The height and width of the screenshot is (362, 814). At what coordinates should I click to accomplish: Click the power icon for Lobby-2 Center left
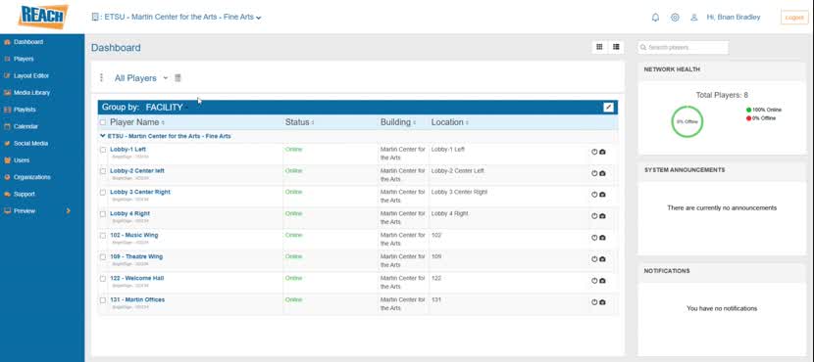pos(594,173)
